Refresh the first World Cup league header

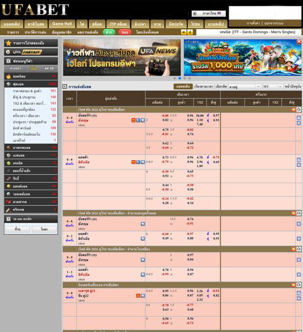[x=298, y=109]
